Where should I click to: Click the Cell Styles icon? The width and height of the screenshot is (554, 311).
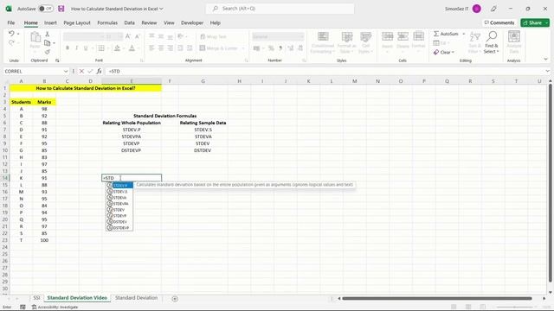point(365,37)
